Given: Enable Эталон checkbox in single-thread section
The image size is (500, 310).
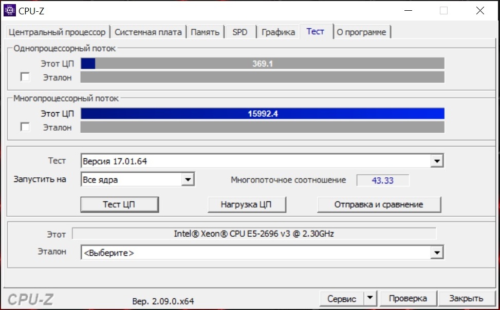Looking at the screenshot, I should pos(25,77).
